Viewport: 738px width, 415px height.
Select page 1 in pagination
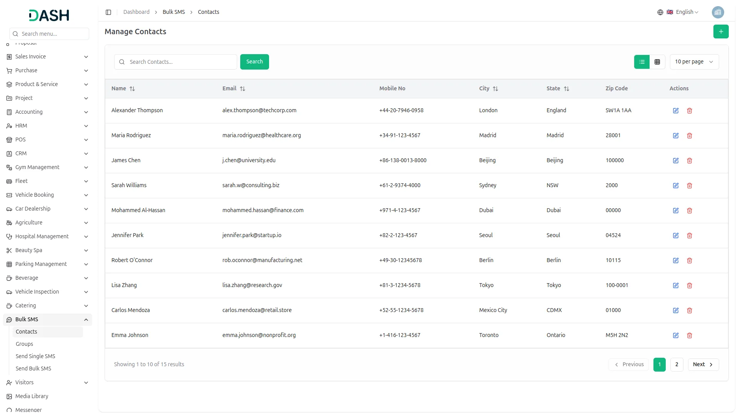pos(659,365)
